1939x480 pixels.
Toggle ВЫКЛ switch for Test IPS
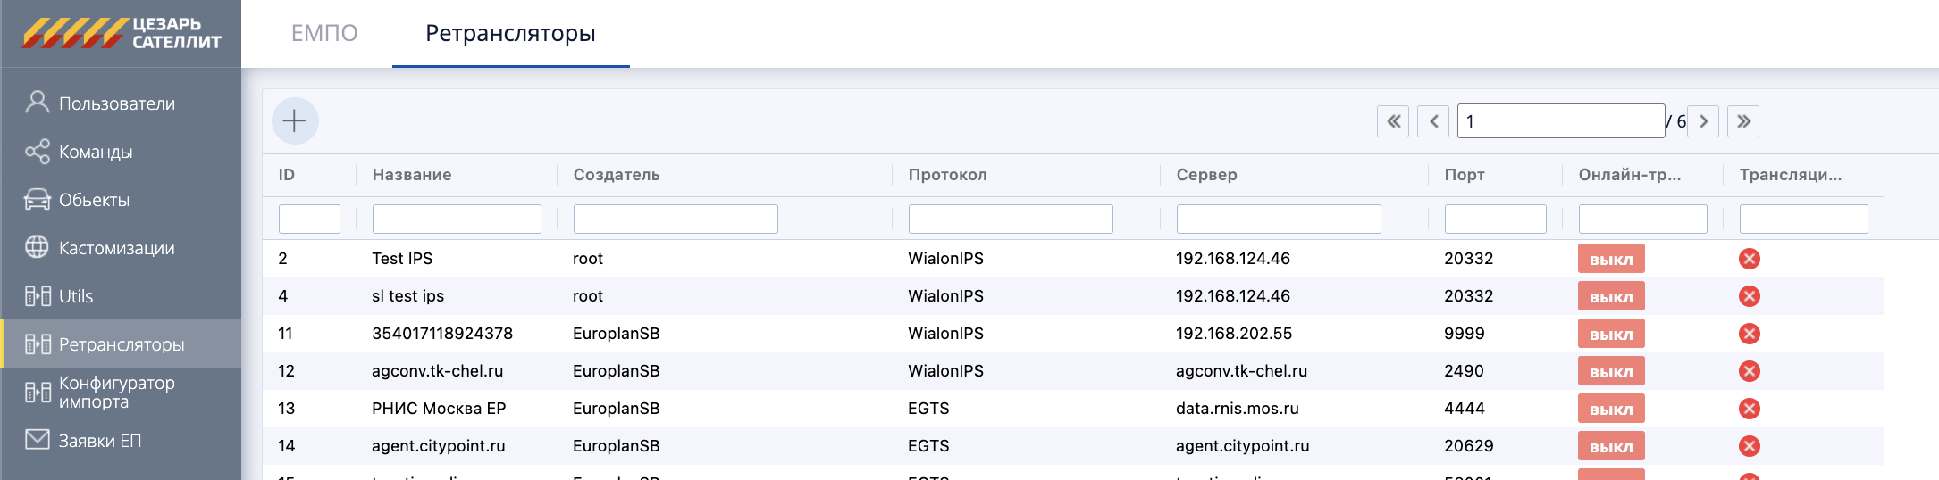click(1610, 259)
